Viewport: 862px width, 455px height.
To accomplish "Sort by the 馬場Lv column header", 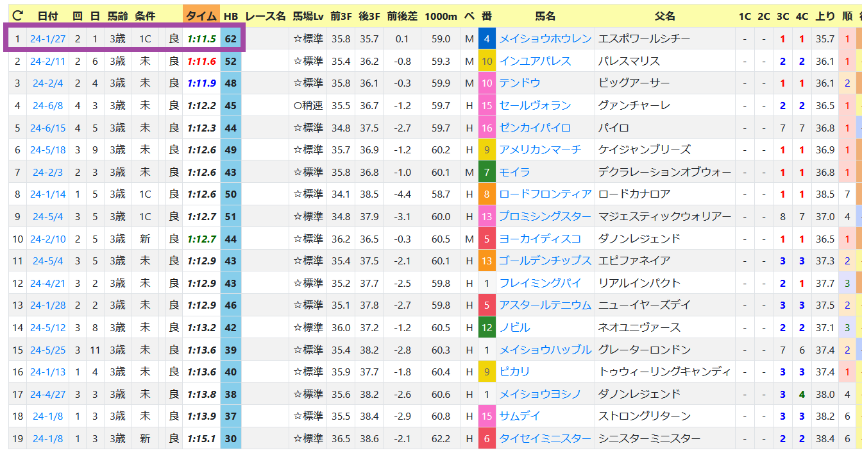I will coord(308,16).
